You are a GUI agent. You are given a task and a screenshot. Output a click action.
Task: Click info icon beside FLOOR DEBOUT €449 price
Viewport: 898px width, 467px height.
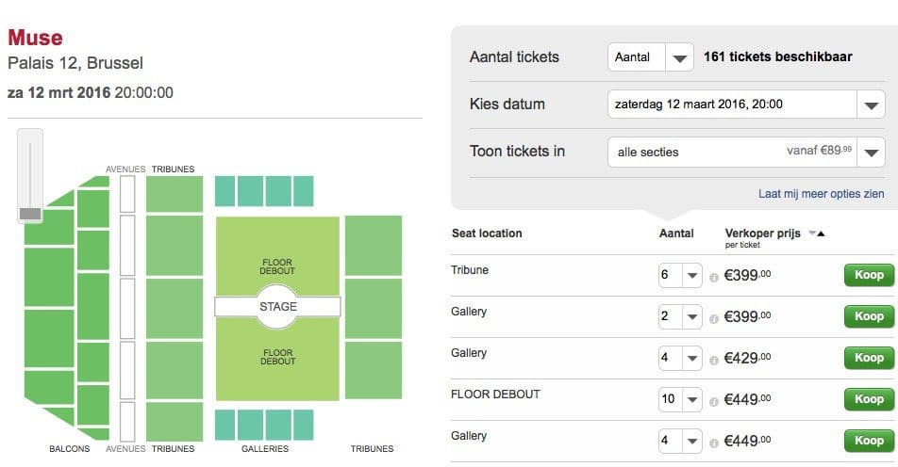click(x=713, y=401)
